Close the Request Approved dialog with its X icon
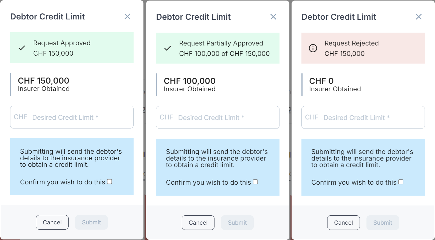This screenshot has height=240, width=435. coord(127,16)
